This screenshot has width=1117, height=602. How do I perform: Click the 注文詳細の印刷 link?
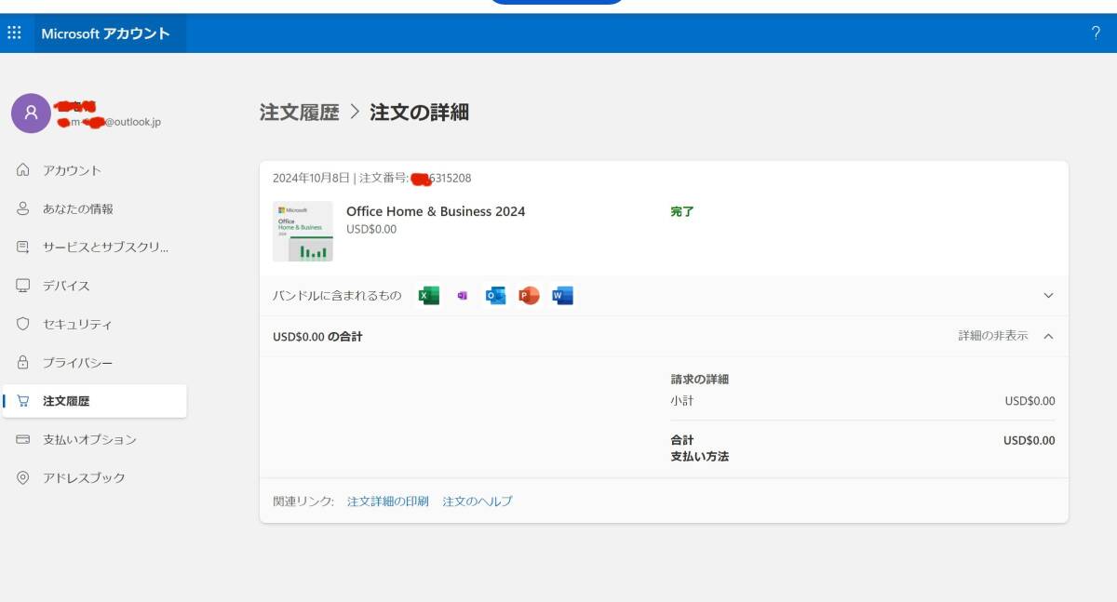(388, 501)
